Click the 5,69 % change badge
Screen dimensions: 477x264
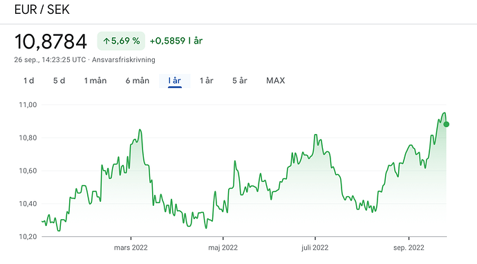click(121, 41)
